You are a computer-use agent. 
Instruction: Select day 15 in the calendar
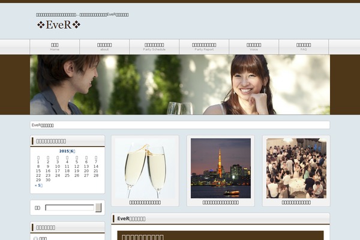[x=38, y=171]
